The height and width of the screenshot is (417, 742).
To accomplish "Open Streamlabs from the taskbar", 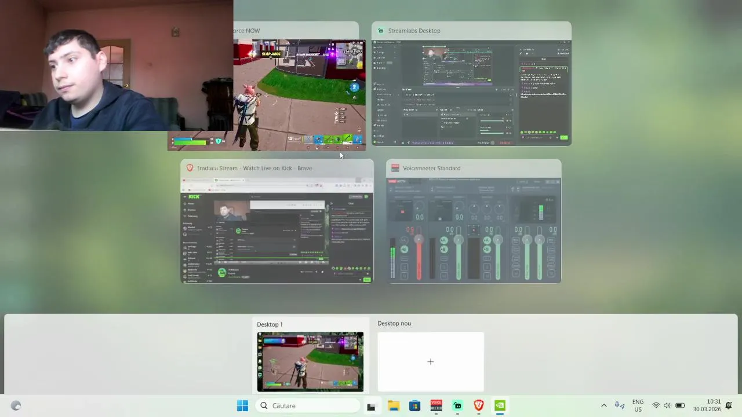I will point(457,406).
